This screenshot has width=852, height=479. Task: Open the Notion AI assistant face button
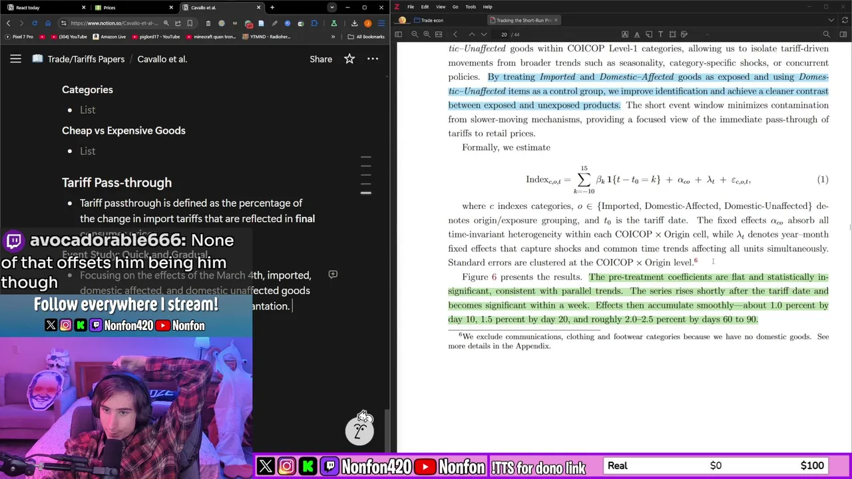coord(359,430)
